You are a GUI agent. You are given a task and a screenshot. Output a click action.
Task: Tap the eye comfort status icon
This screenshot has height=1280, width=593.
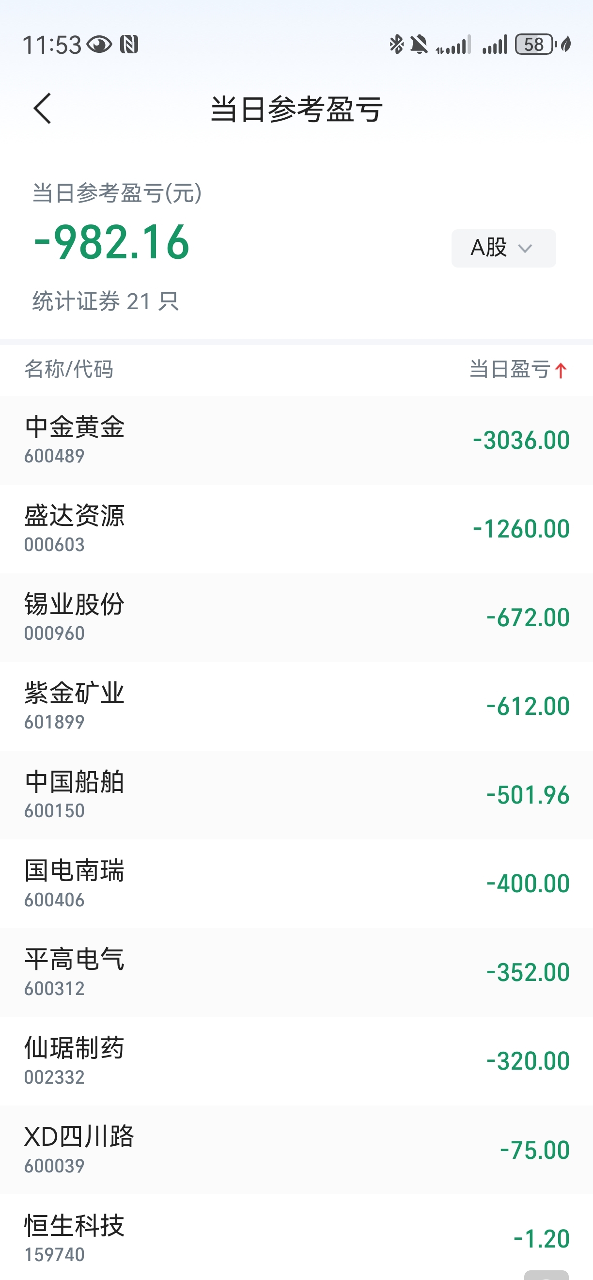pos(99,45)
